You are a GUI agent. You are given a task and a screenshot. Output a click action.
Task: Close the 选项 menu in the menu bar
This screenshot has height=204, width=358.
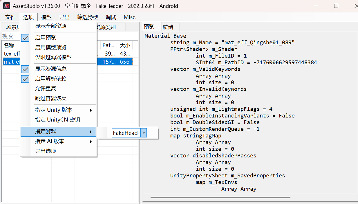[28, 17]
